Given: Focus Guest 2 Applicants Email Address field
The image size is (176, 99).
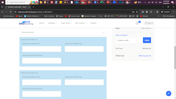Looking at the screenshot, I should tap(42, 94).
